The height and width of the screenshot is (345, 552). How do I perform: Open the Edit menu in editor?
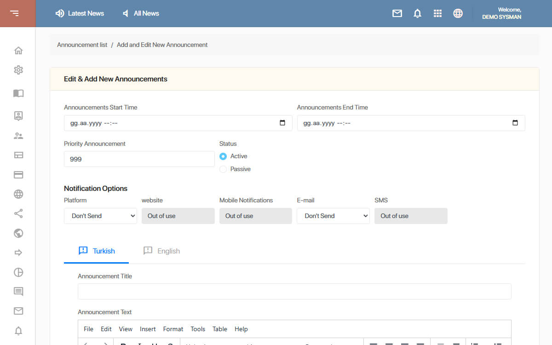pyautogui.click(x=106, y=329)
